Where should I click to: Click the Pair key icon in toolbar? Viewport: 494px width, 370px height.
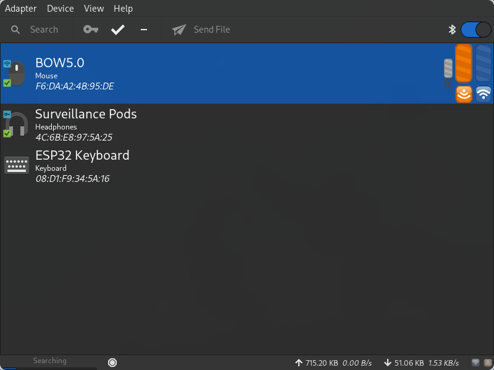click(x=91, y=30)
